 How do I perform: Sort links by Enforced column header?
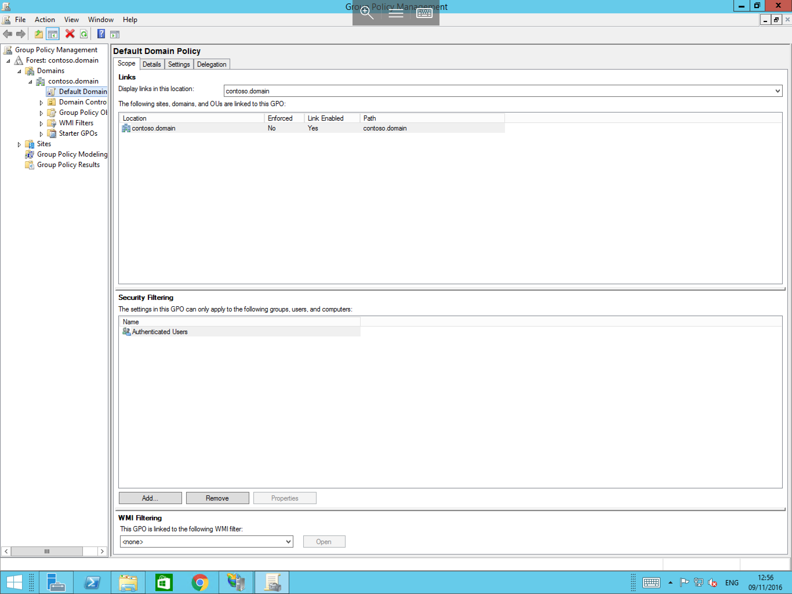click(284, 118)
